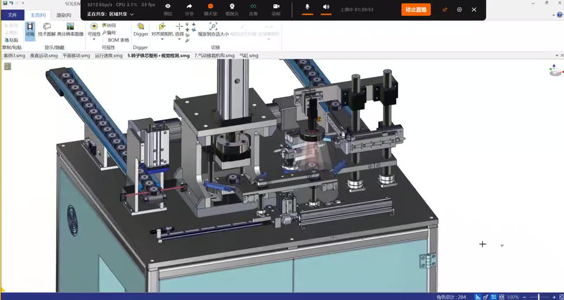Viewport: 564px width, 300px height.
Task: Click the 连麦 link icon
Action: [253, 7]
